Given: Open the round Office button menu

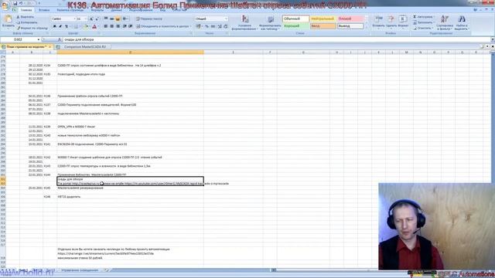Looking at the screenshot, I should coord(5,5).
